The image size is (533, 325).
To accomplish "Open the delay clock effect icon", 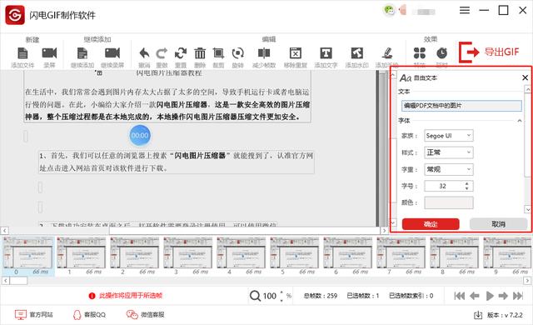I will pyautogui.click(x=441, y=53).
